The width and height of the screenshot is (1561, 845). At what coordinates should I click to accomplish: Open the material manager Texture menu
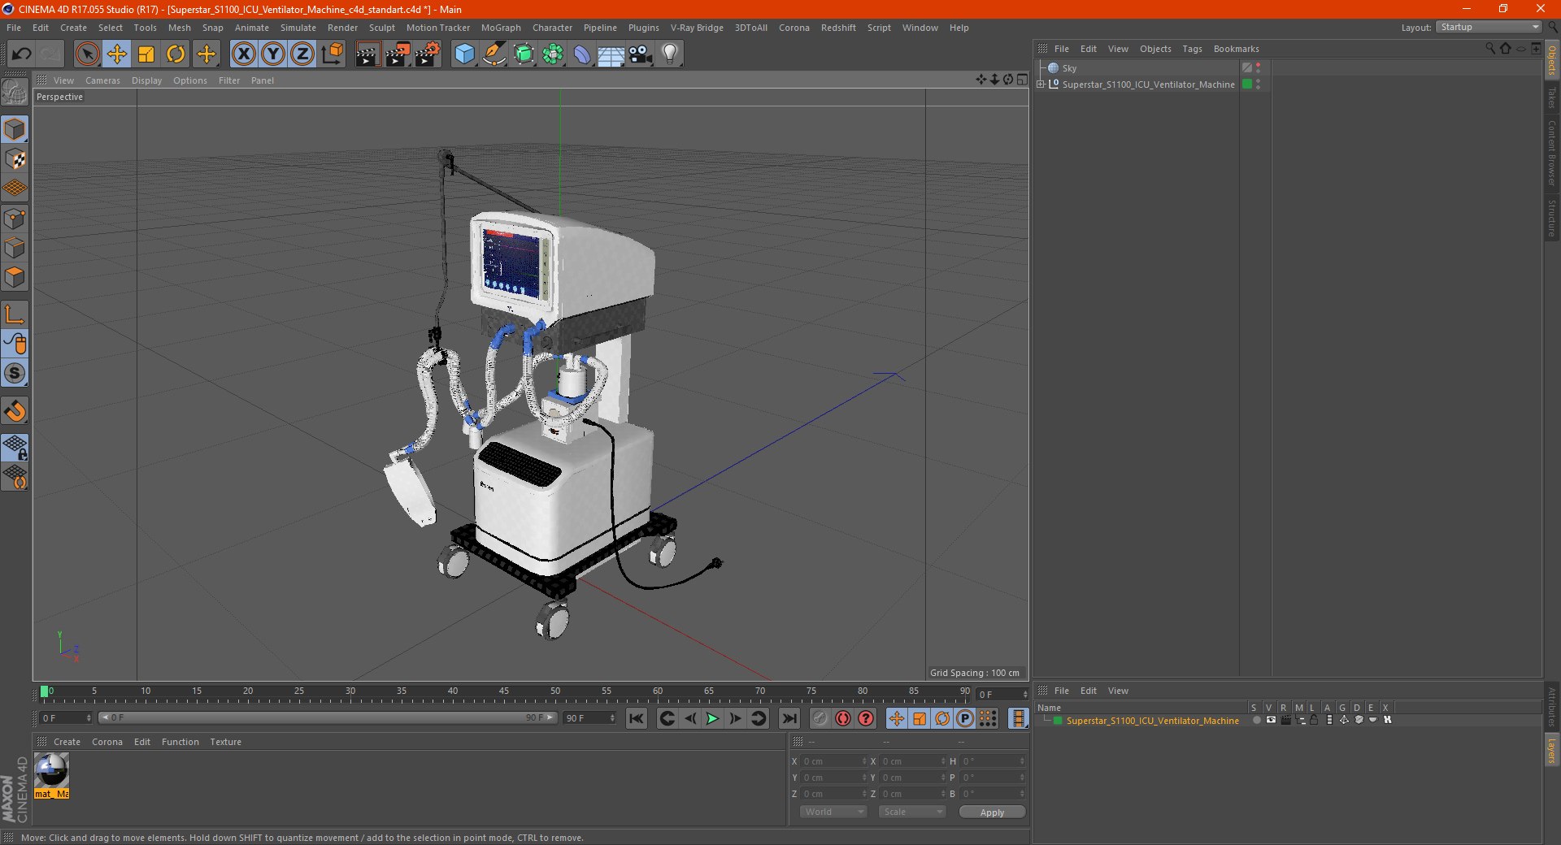[225, 742]
